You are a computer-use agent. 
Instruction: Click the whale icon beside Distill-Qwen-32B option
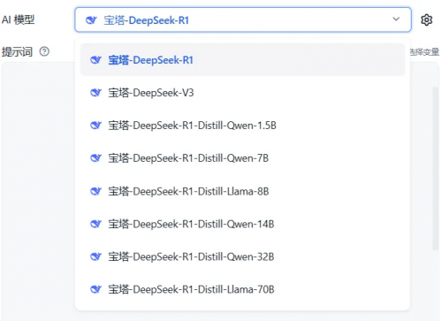[95, 256]
